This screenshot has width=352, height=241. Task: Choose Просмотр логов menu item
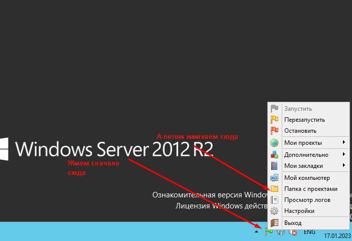tap(308, 200)
